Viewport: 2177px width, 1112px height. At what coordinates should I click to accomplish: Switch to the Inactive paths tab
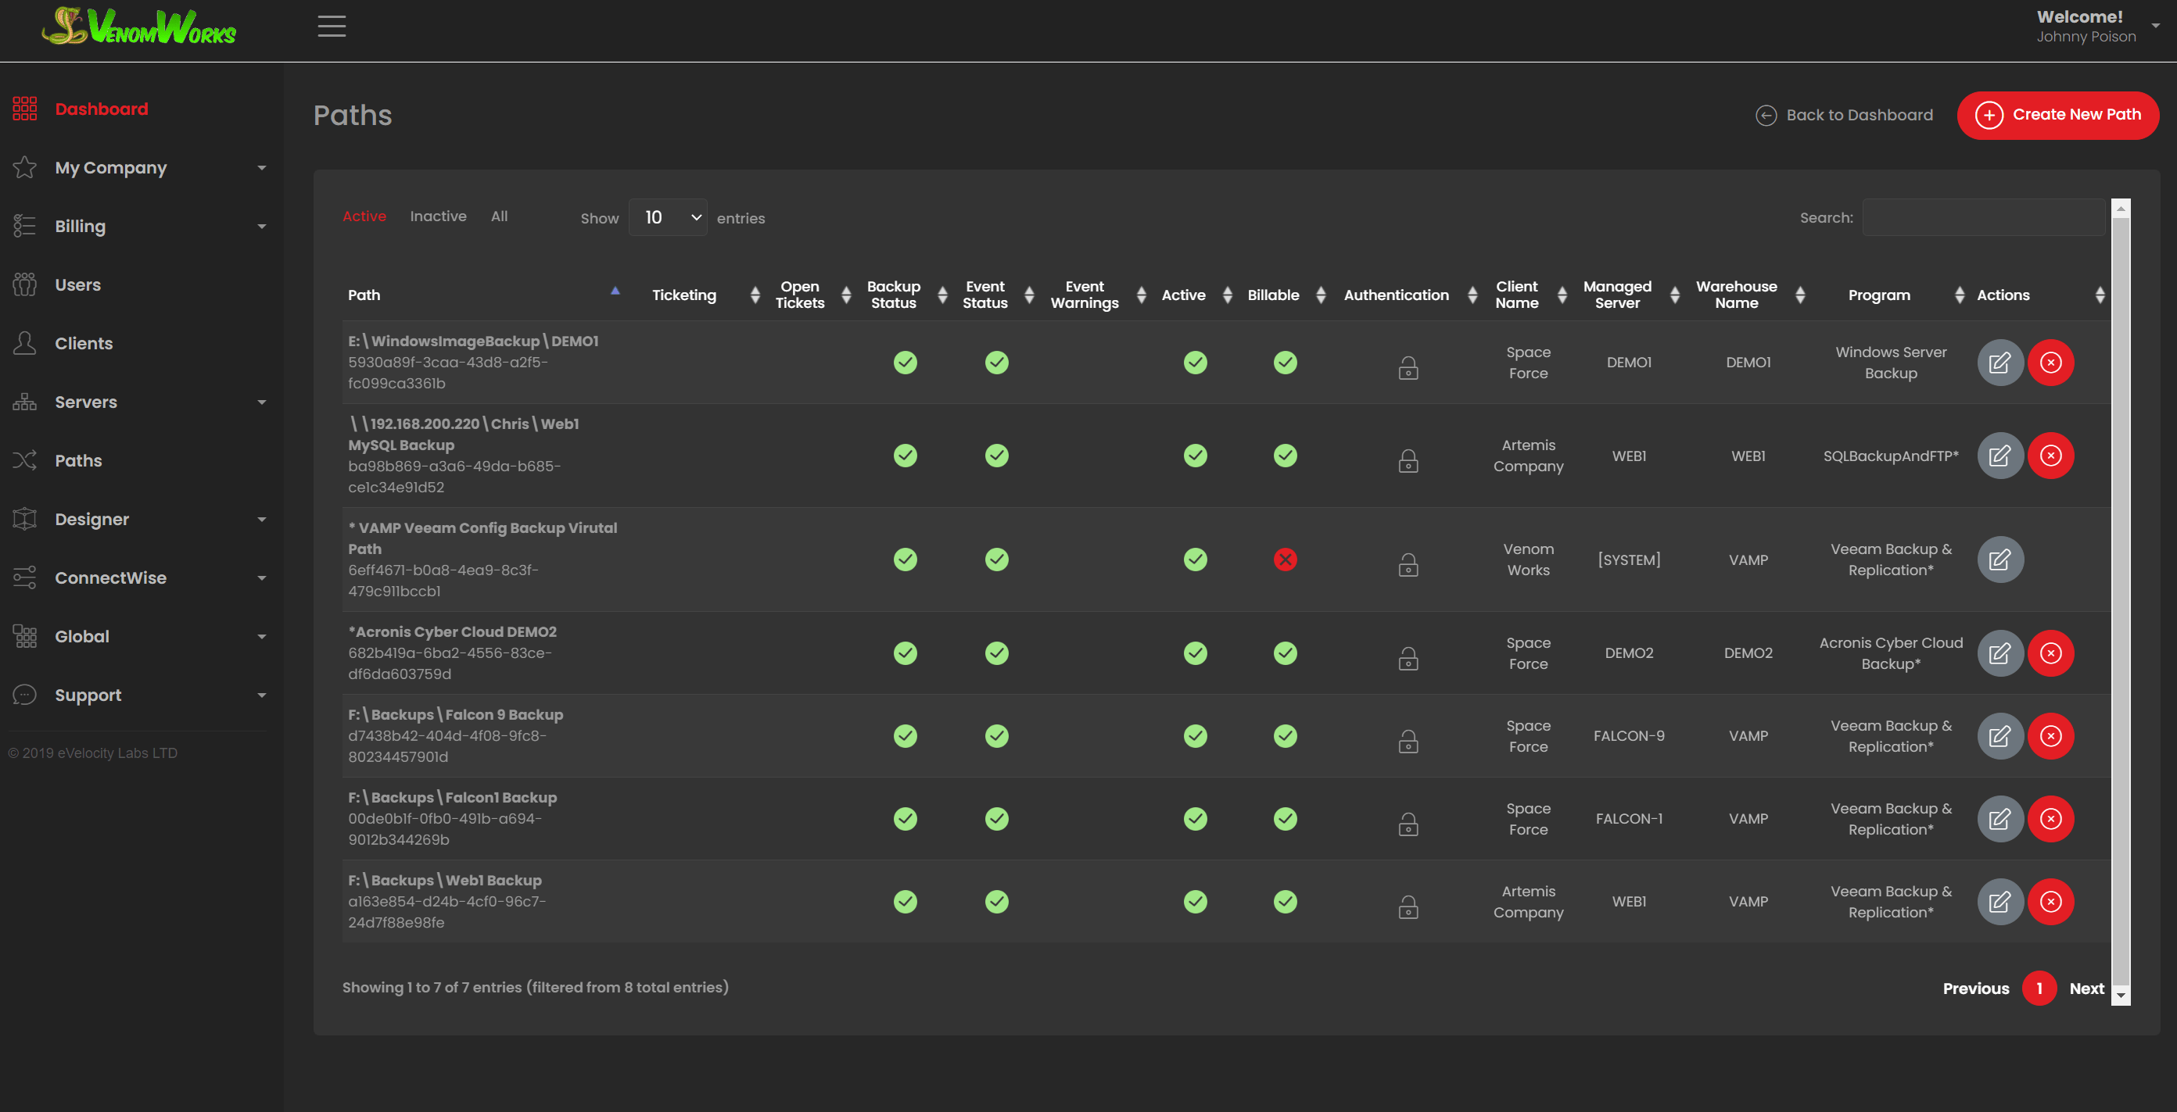[438, 216]
